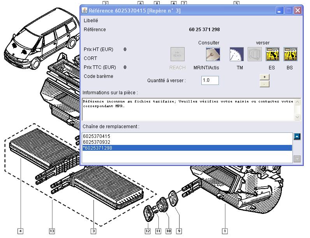Close the Référence 6025370415 dialog

298,11
